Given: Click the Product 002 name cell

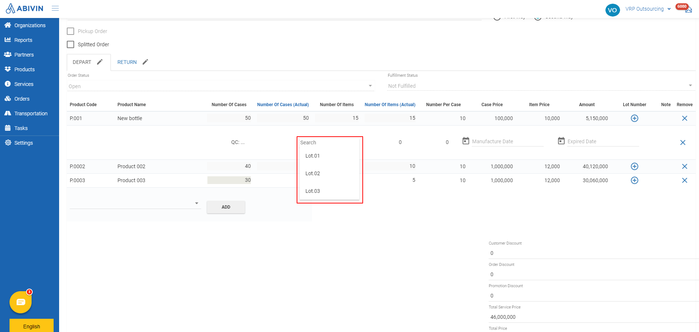Looking at the screenshot, I should point(131,166).
